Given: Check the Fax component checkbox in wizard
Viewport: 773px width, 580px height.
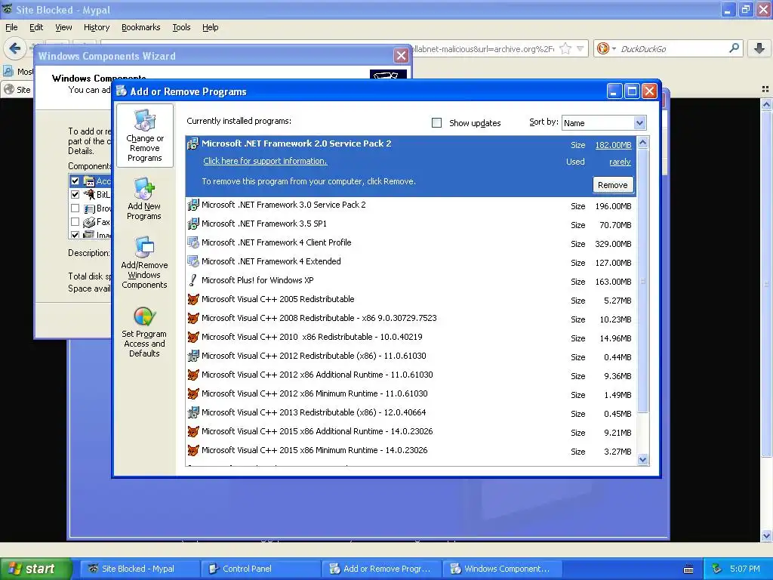Looking at the screenshot, I should coord(75,221).
